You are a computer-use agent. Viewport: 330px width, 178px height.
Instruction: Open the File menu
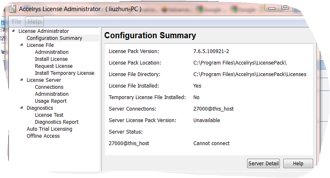point(16,22)
